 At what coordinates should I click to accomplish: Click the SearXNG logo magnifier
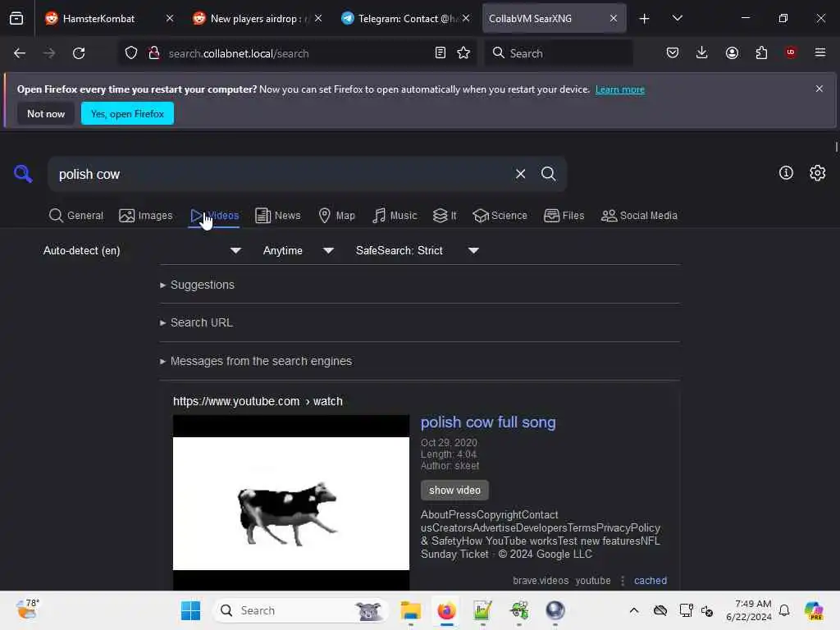[23, 174]
